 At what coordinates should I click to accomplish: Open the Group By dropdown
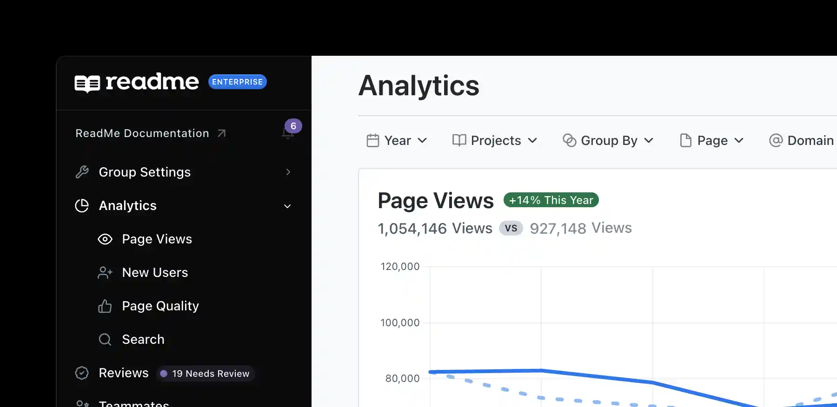pyautogui.click(x=608, y=140)
